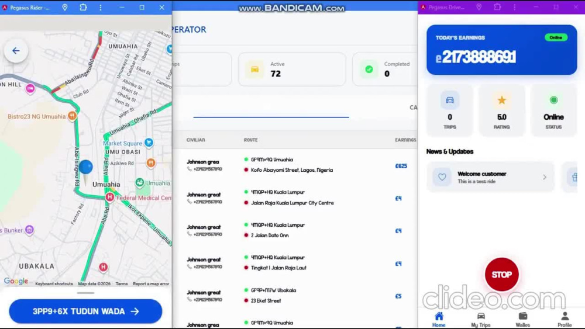Click the 3PP9+6X TUDUN WADA button

85,311
